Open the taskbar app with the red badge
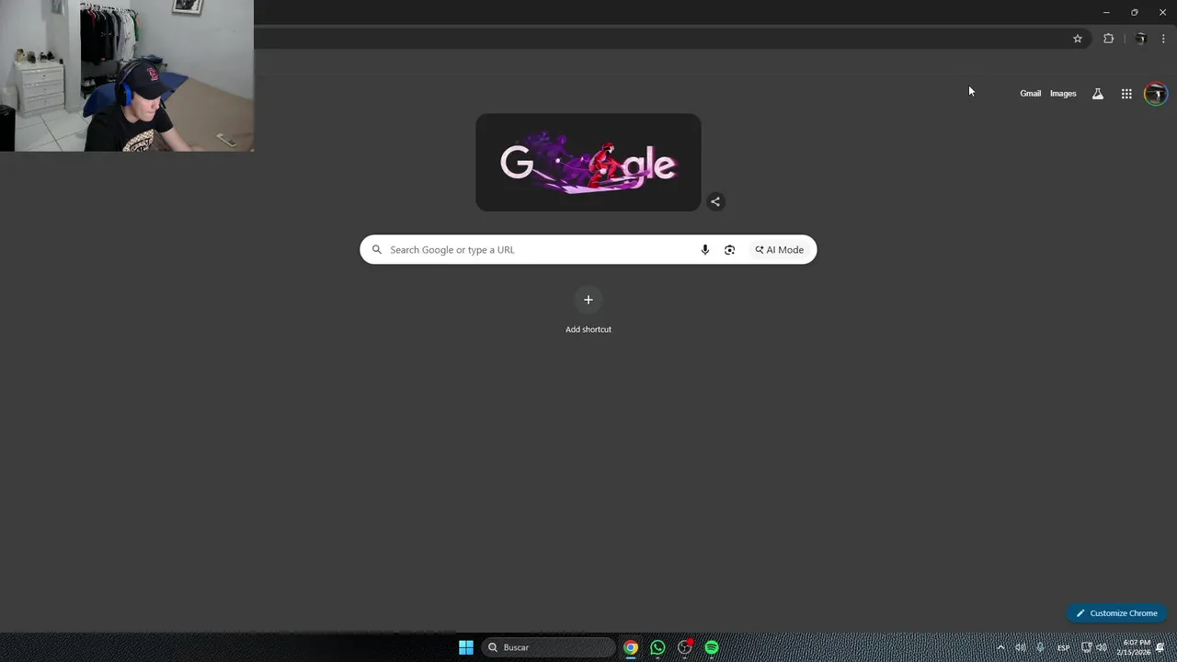 click(x=685, y=647)
